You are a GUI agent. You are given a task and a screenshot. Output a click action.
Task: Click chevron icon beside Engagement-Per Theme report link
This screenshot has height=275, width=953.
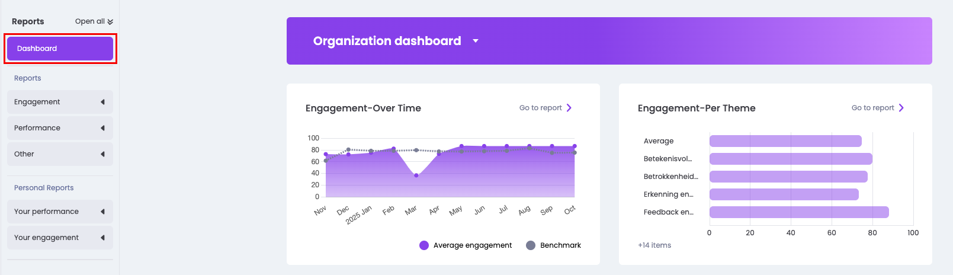click(x=901, y=108)
